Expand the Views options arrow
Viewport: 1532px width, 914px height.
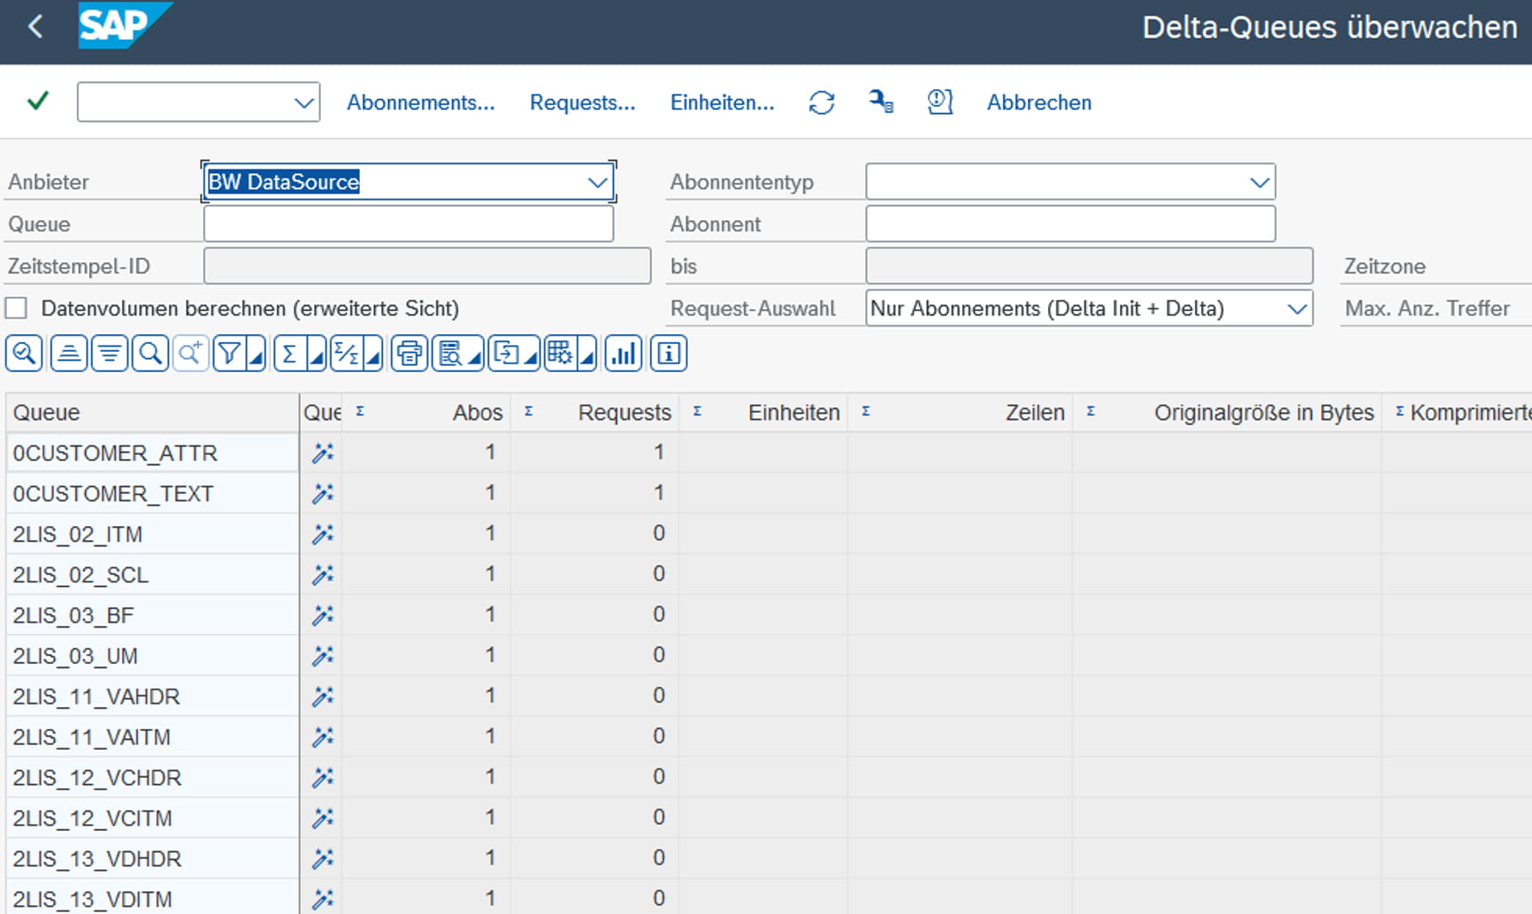[475, 357]
